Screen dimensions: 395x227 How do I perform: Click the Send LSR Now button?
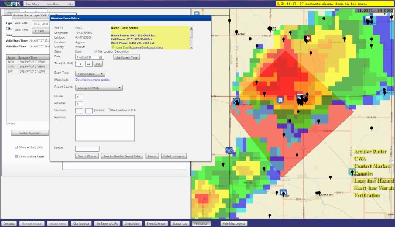click(87, 156)
